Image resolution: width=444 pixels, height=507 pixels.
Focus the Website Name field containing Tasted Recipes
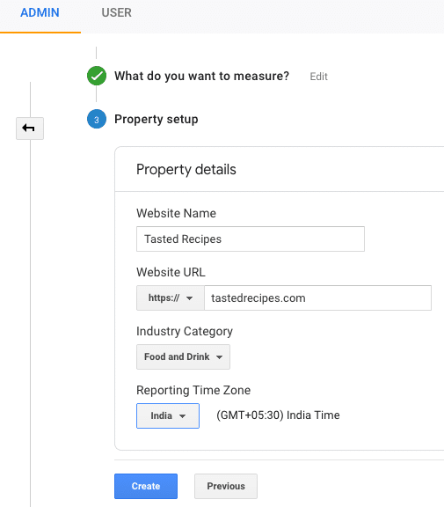click(251, 239)
